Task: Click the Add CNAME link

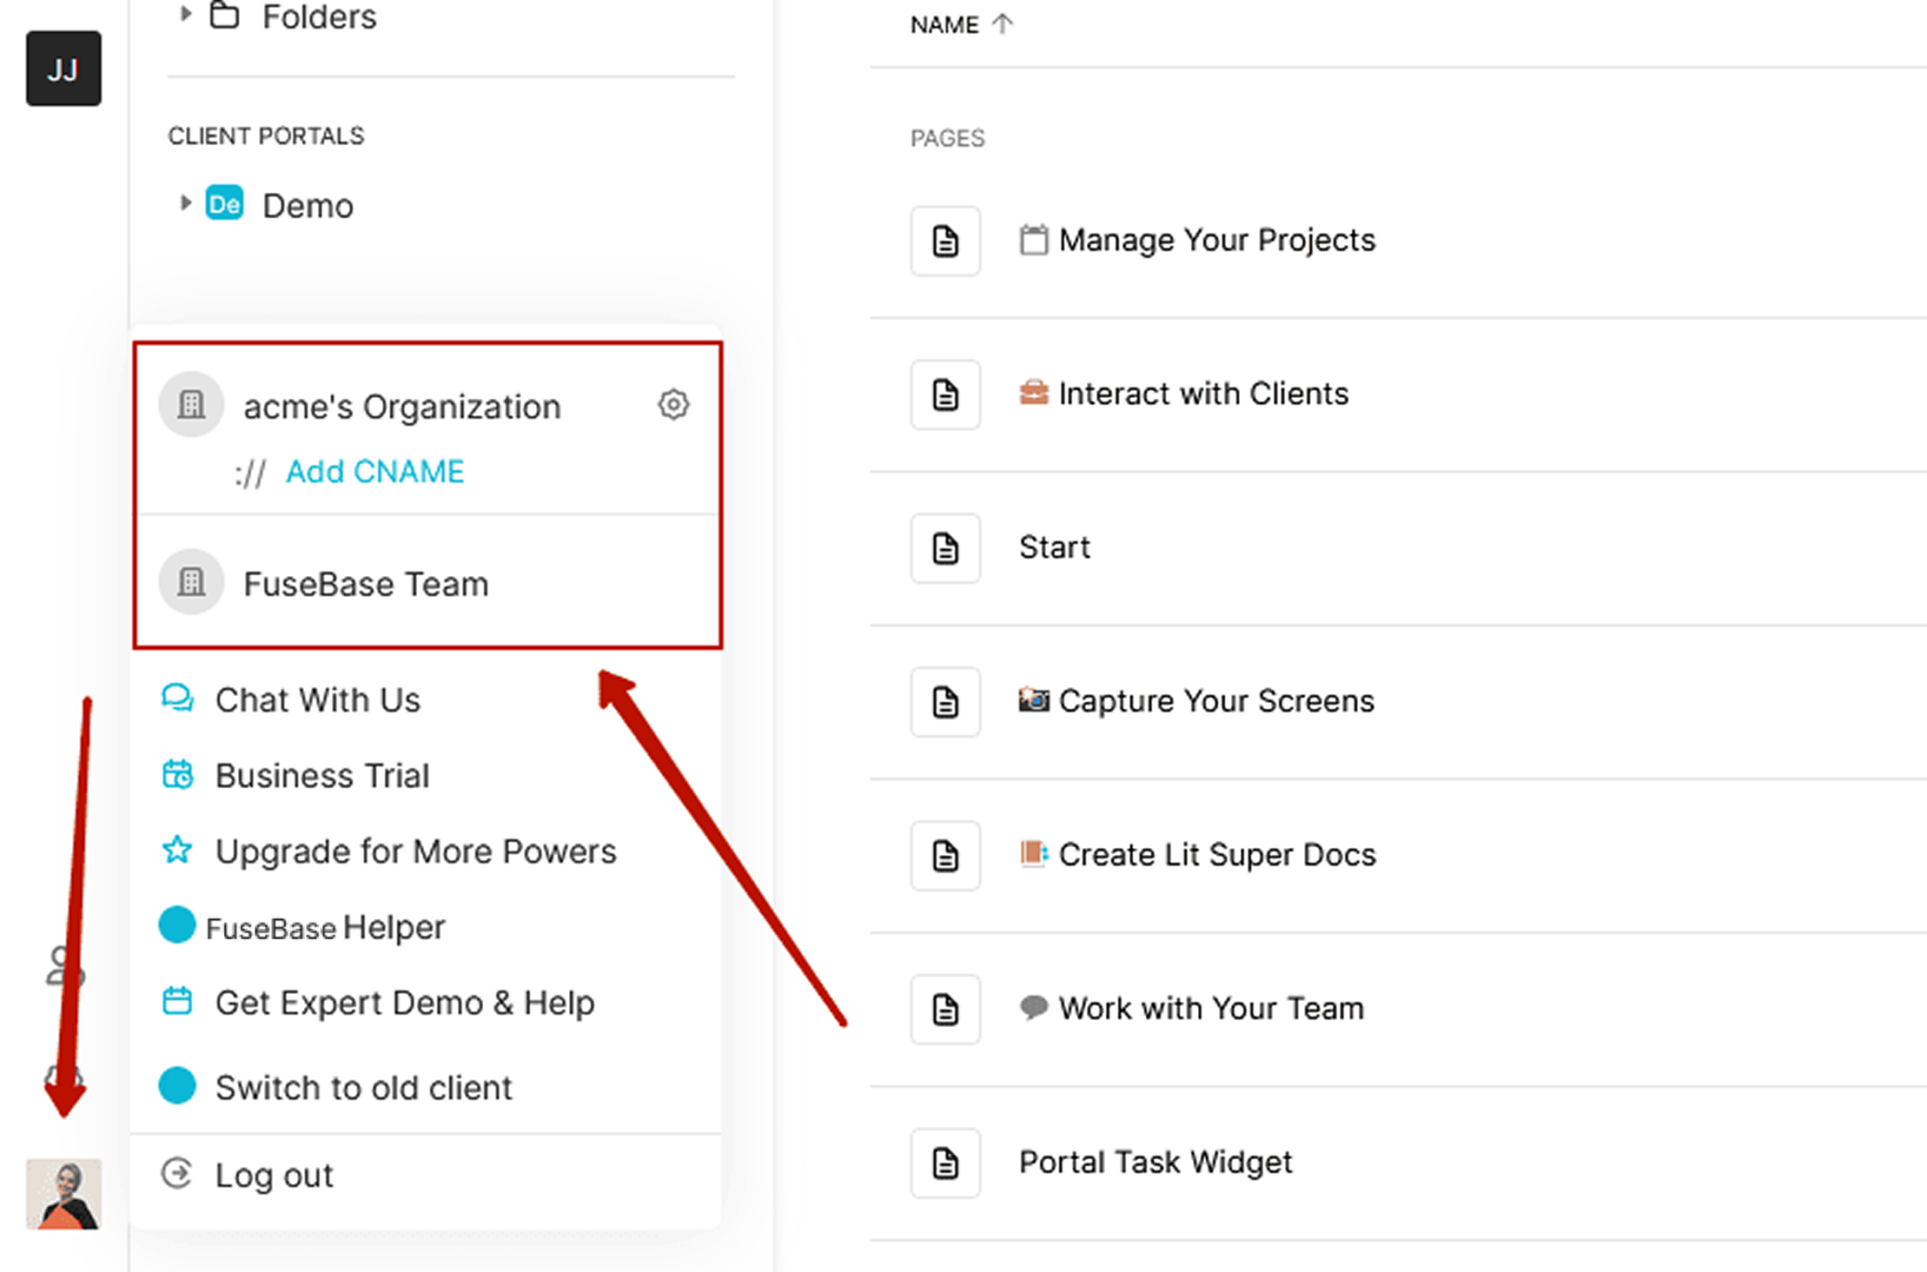Action: [x=374, y=472]
